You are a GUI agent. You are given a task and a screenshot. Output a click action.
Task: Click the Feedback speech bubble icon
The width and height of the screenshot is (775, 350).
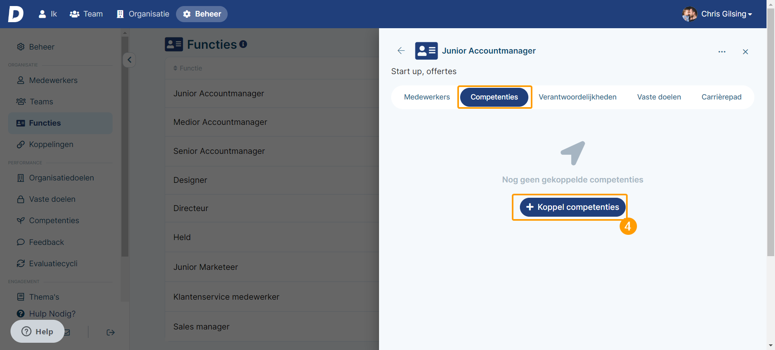pyautogui.click(x=21, y=242)
